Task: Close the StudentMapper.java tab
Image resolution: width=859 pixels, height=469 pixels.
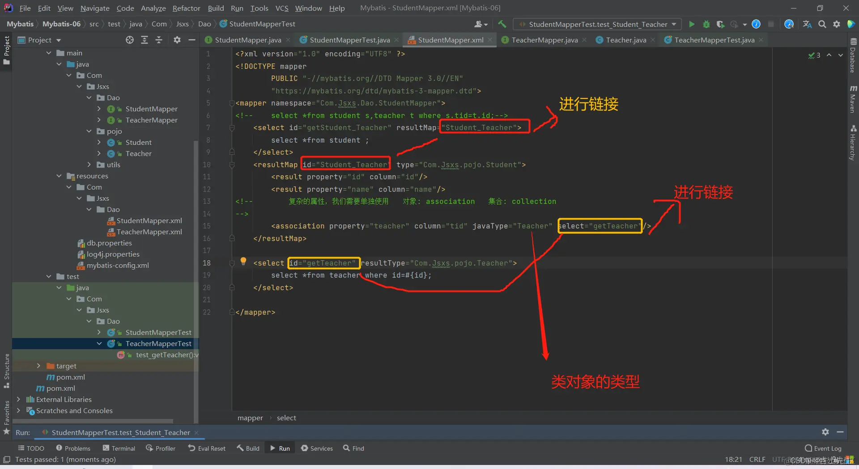Action: coord(288,40)
